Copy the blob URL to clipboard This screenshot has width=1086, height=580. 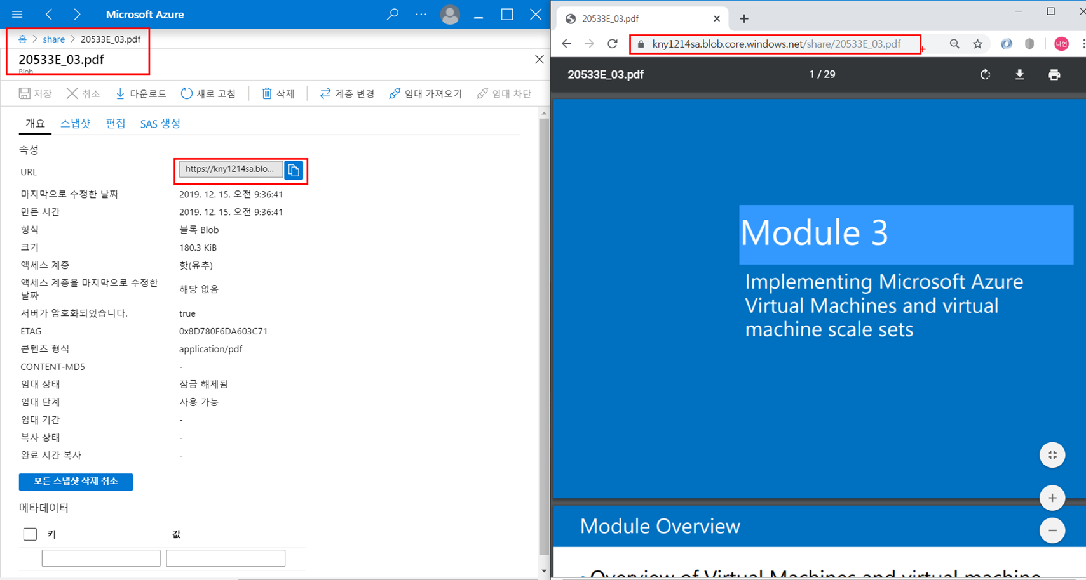coord(294,170)
